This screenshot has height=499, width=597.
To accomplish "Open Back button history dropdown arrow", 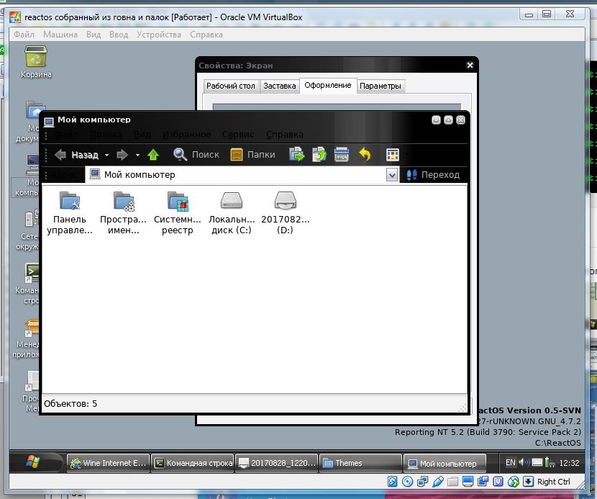I will (x=106, y=155).
